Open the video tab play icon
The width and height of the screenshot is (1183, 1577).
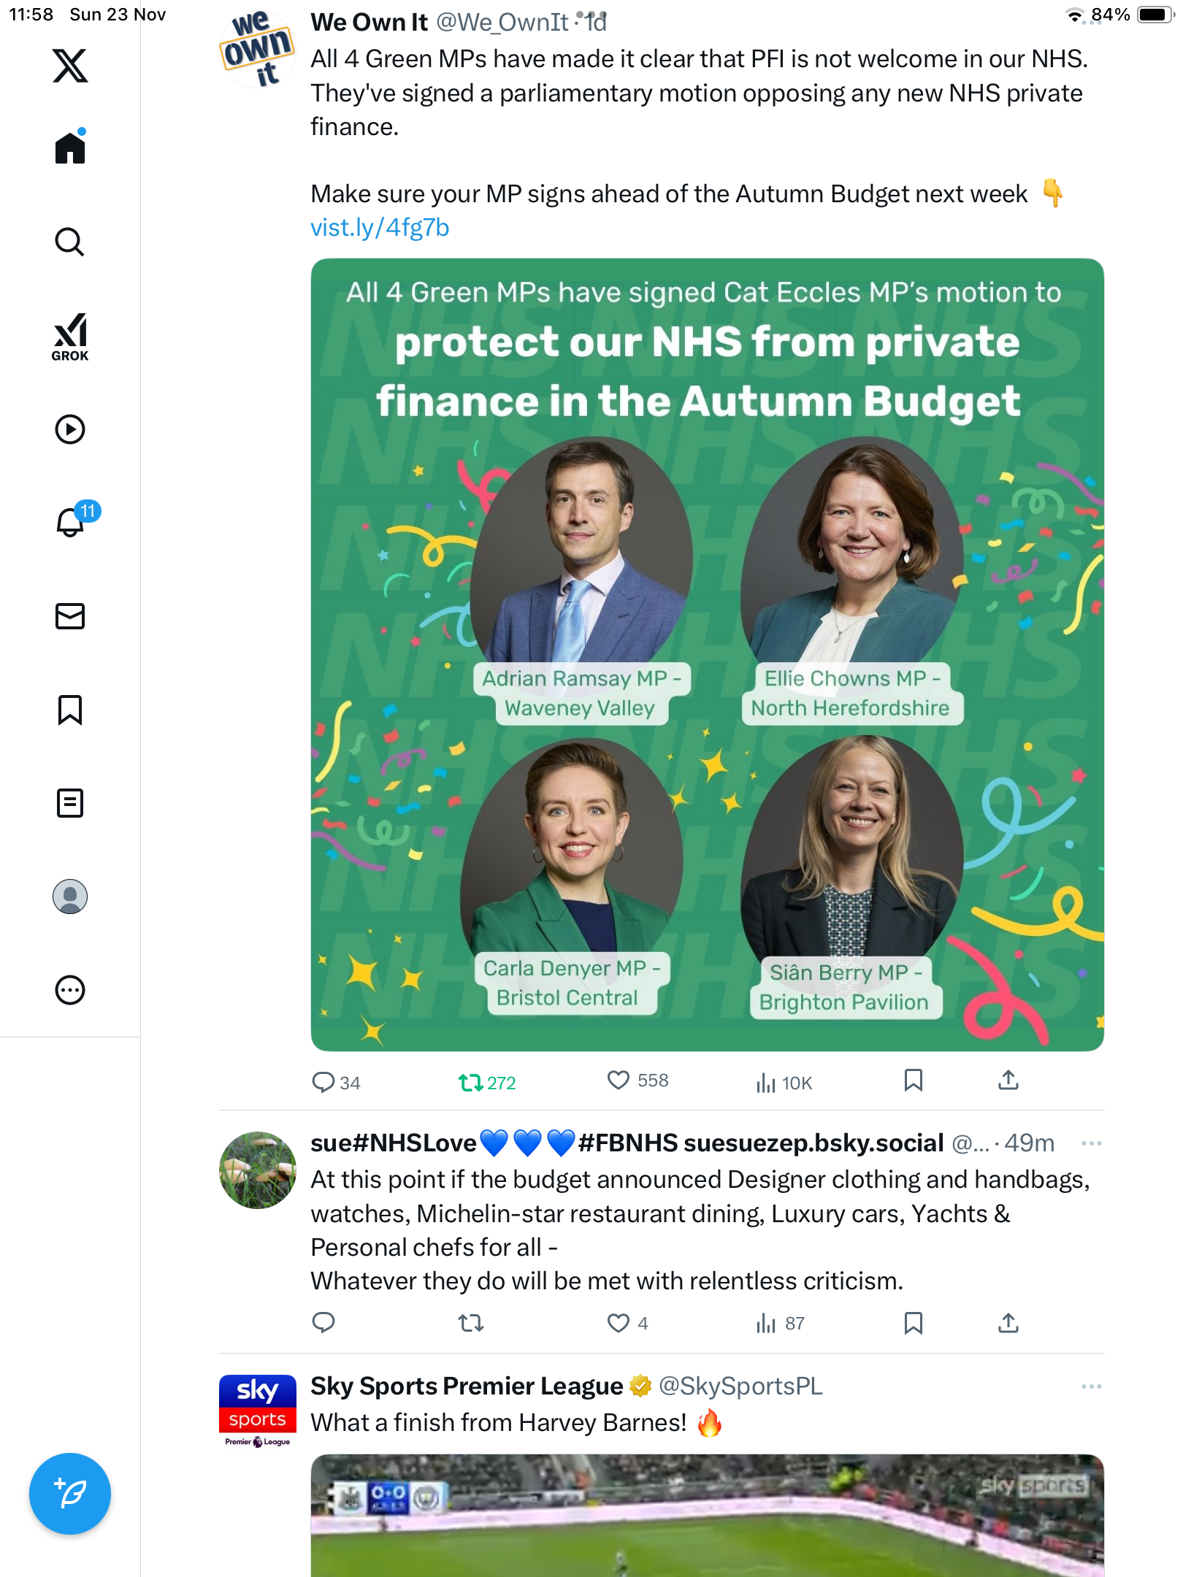[70, 429]
